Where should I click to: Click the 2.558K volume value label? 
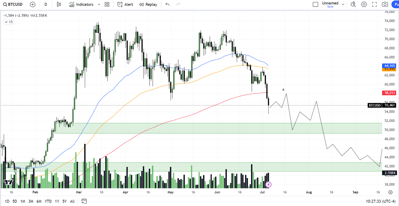[390, 173]
